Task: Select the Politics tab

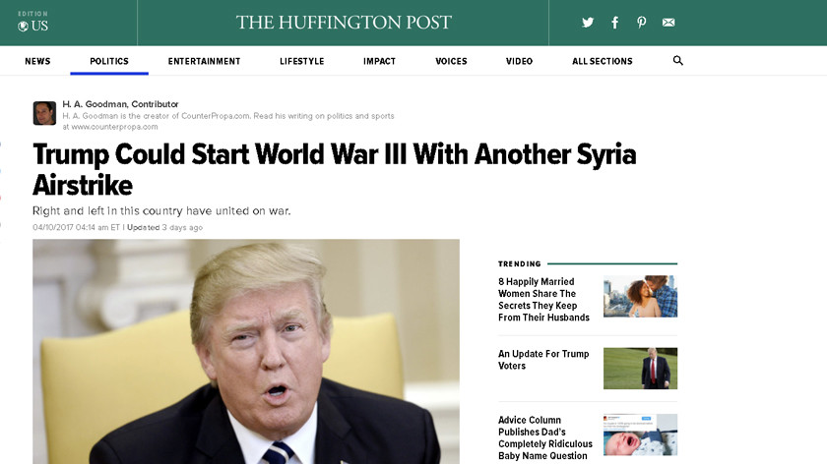Action: (109, 61)
